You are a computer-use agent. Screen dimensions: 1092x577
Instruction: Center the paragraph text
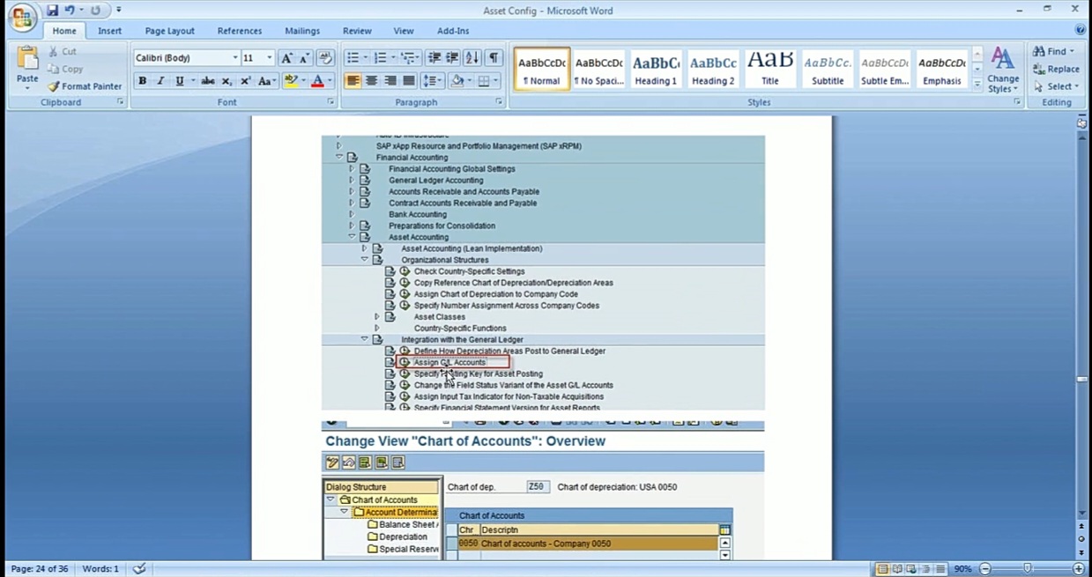[371, 81]
